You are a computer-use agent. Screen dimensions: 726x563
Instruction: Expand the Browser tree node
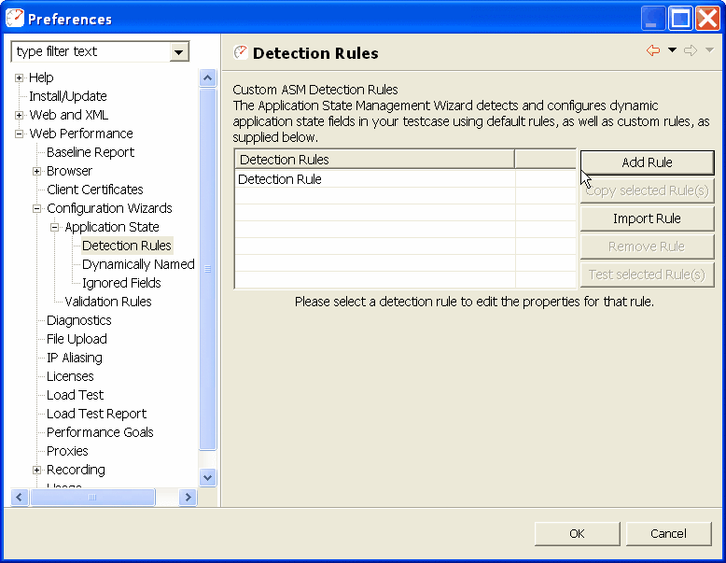pyautogui.click(x=37, y=171)
